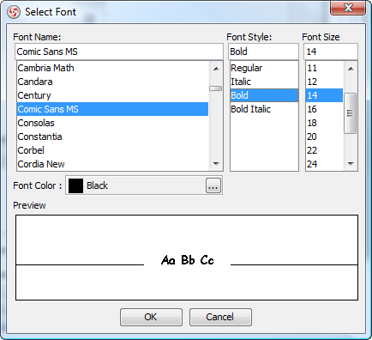The height and width of the screenshot is (340, 372).
Task: Select Comic Sans MS in font list
Action: pyautogui.click(x=112, y=109)
